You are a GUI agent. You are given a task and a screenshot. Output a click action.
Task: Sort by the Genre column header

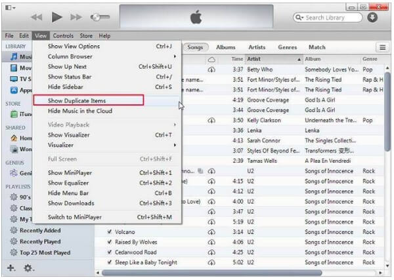372,59
